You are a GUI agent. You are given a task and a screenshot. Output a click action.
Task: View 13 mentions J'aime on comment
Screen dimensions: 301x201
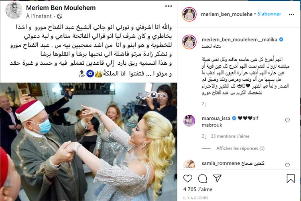pyautogui.click(x=230, y=136)
